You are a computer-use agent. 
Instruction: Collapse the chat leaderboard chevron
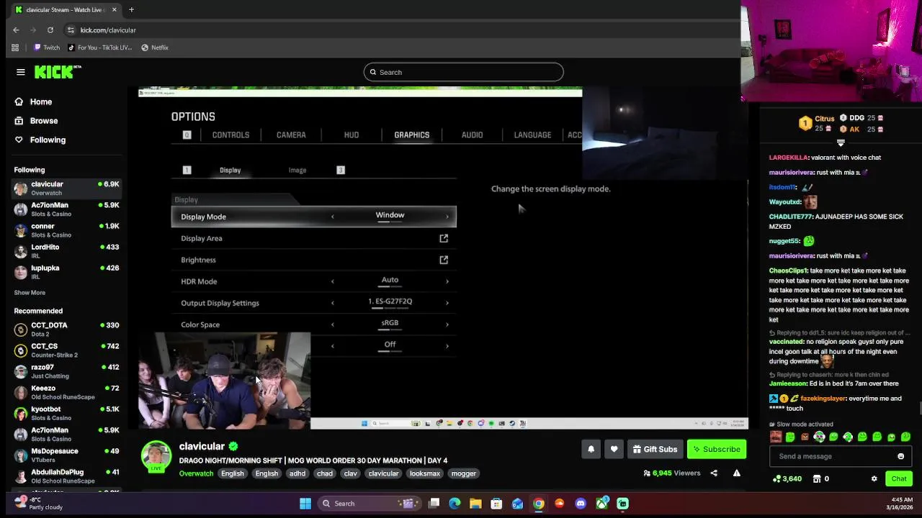point(841,142)
